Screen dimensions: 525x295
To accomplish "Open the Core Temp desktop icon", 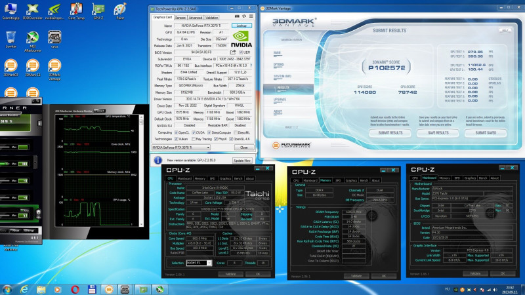I will pyautogui.click(x=76, y=11).
